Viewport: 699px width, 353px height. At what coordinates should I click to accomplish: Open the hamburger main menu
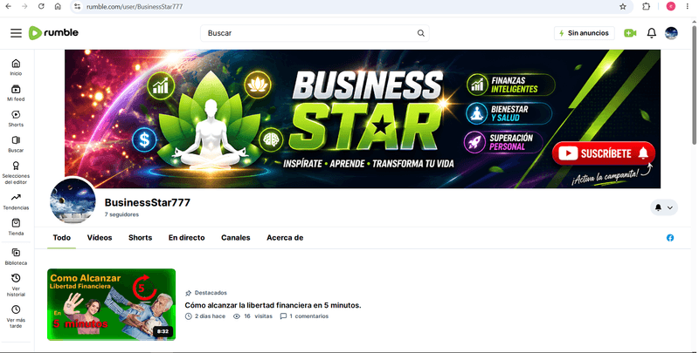click(16, 33)
